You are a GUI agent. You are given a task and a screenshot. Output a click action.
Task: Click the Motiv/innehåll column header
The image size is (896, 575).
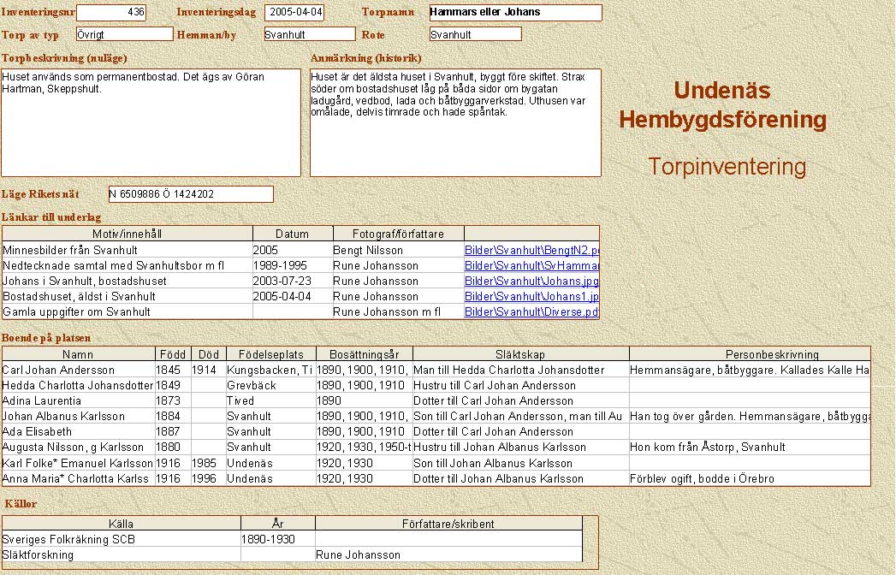click(127, 234)
